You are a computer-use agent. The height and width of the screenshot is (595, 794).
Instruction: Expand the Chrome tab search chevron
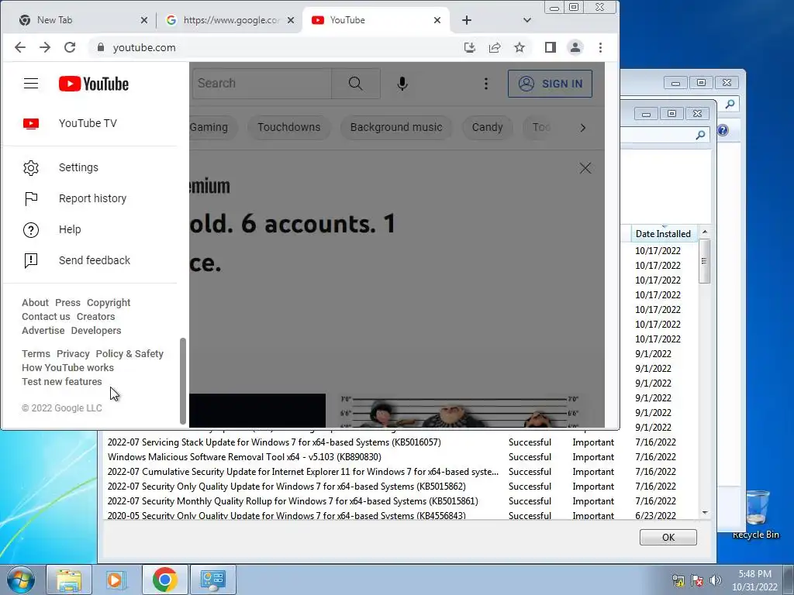pos(527,20)
